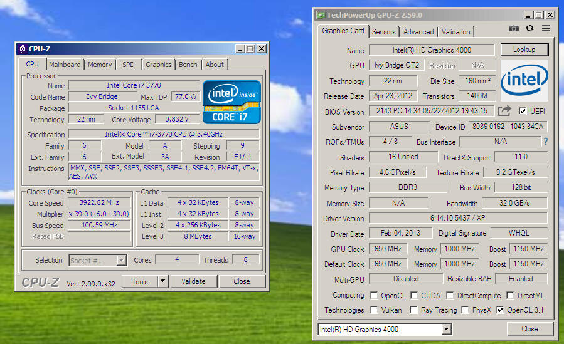Click the CPU-Z title bar icon
The height and width of the screenshot is (344, 564).
click(23, 49)
